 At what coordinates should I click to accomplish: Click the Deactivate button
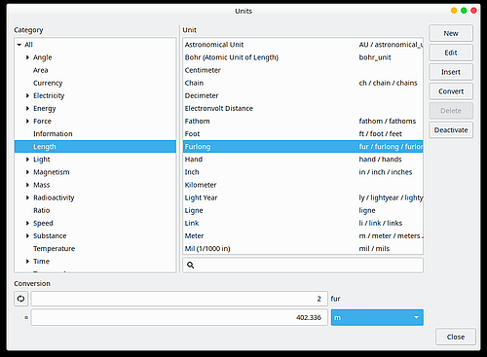[x=451, y=130]
